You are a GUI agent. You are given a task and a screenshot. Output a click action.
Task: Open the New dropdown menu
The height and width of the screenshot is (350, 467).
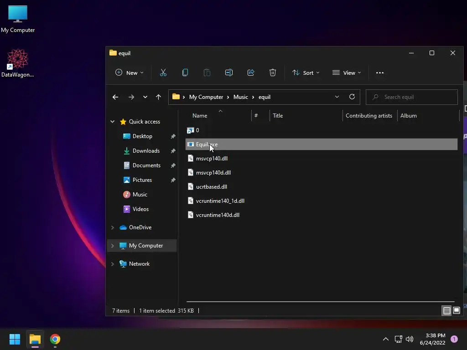[x=130, y=72]
